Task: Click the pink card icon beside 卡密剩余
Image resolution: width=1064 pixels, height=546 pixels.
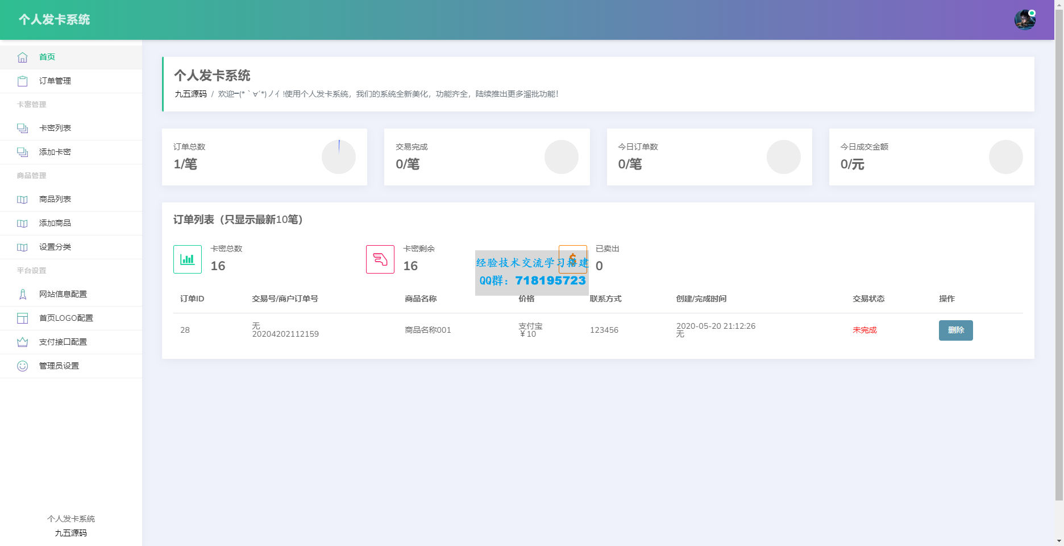Action: coord(380,259)
